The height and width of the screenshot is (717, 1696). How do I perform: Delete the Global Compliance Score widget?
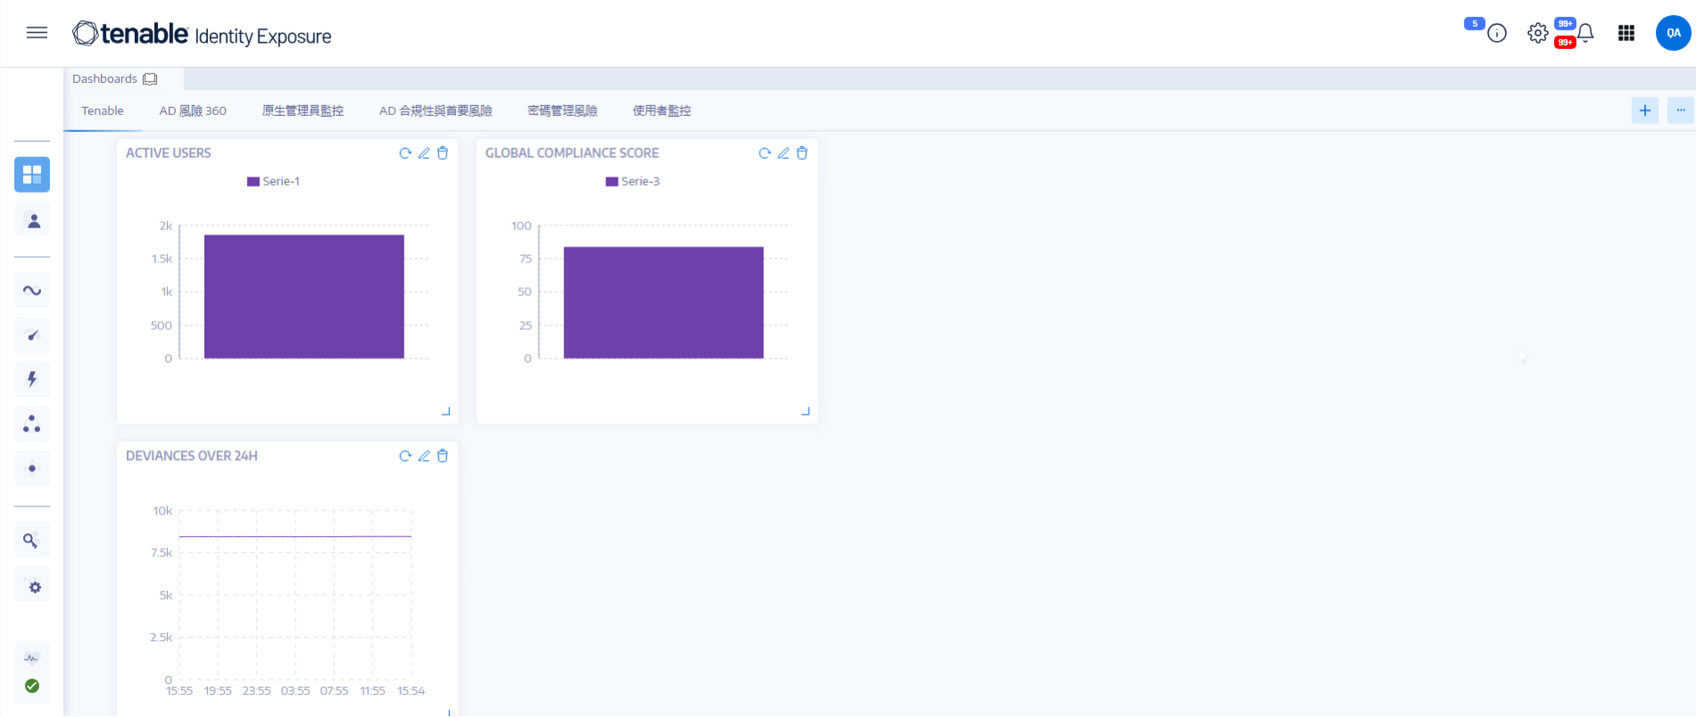pyautogui.click(x=802, y=153)
